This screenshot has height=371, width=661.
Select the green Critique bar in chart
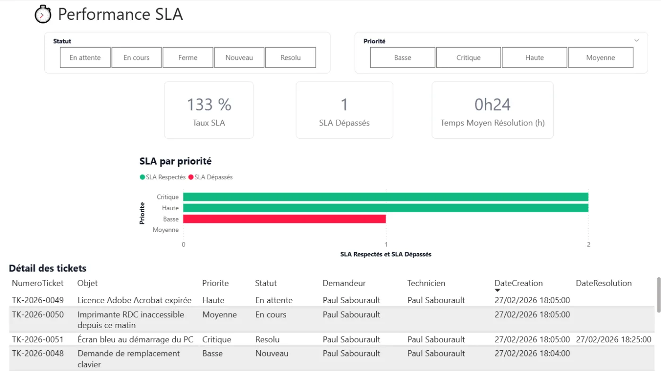click(x=386, y=197)
